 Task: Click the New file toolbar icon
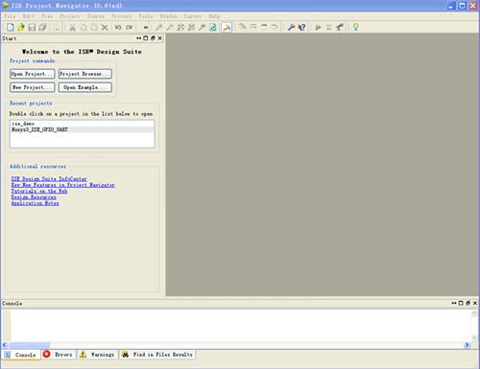point(11,28)
